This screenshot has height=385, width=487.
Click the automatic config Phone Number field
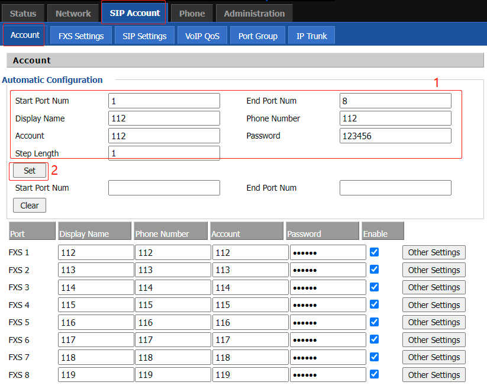click(395, 118)
